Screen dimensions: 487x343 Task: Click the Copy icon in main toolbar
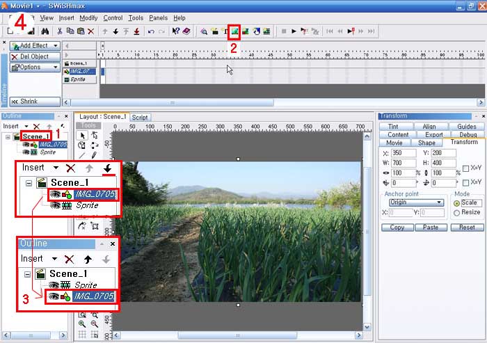(70, 31)
